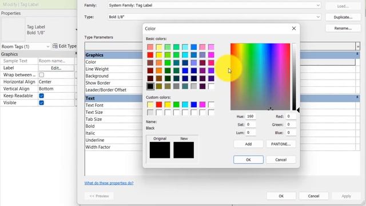Click the << Preview button
This screenshot has height=206, width=366.
point(99,196)
